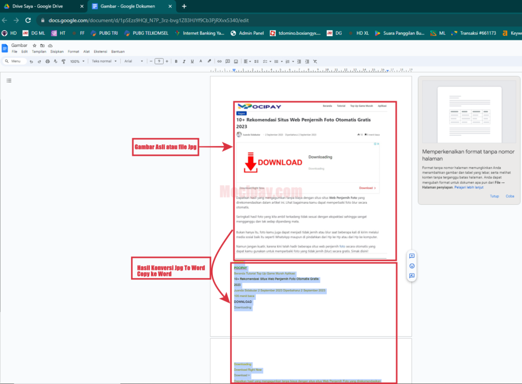Toggle the checklist formatting option

(266, 61)
